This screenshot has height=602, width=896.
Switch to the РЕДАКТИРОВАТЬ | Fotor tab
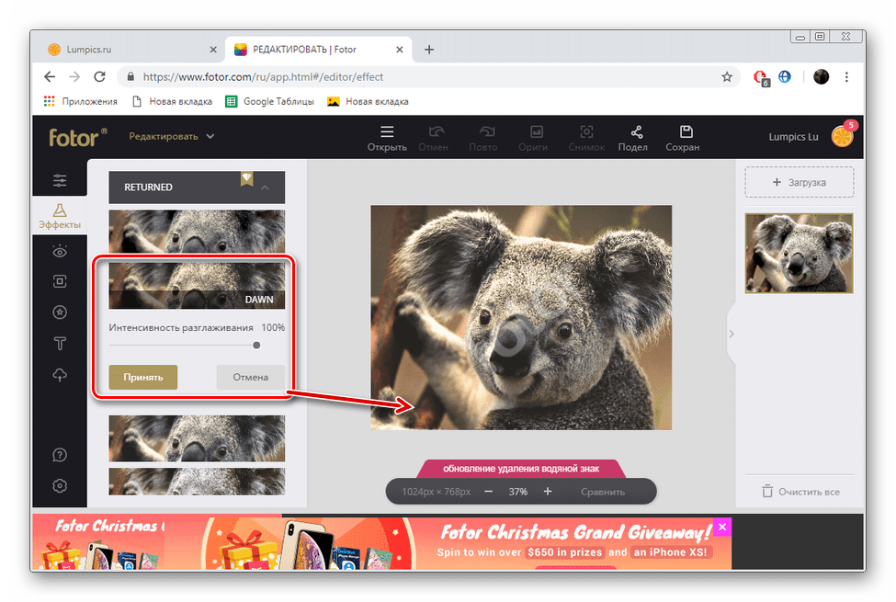[x=318, y=49]
